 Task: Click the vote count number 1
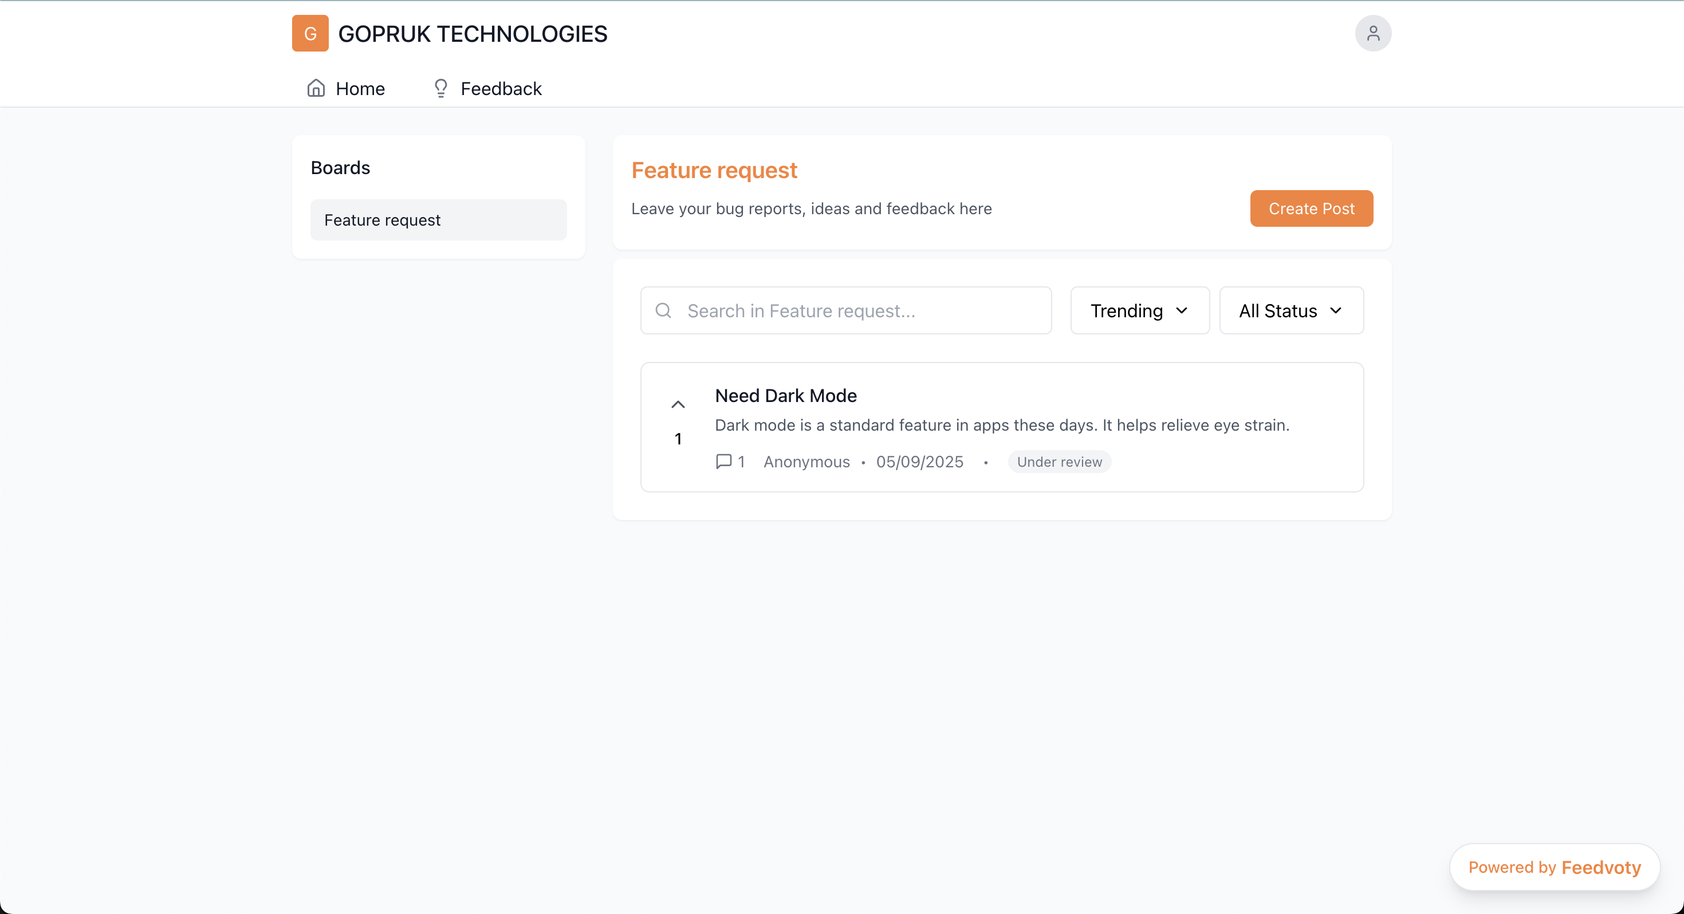point(678,439)
